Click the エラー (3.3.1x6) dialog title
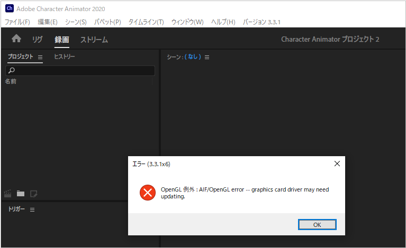Viewport: 406px width, 248px height. click(x=151, y=164)
